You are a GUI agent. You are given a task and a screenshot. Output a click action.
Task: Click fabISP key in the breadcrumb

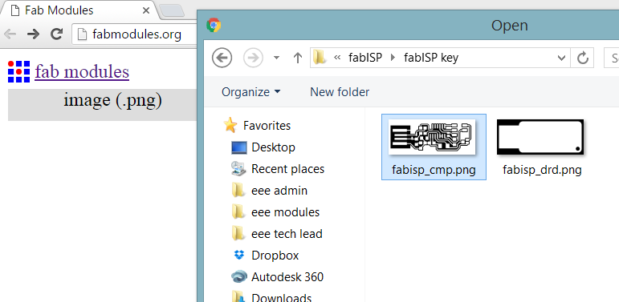point(431,58)
